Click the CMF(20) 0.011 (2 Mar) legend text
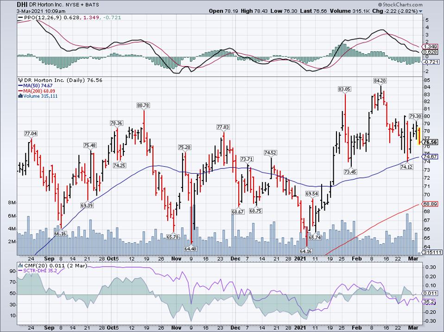 56,266
